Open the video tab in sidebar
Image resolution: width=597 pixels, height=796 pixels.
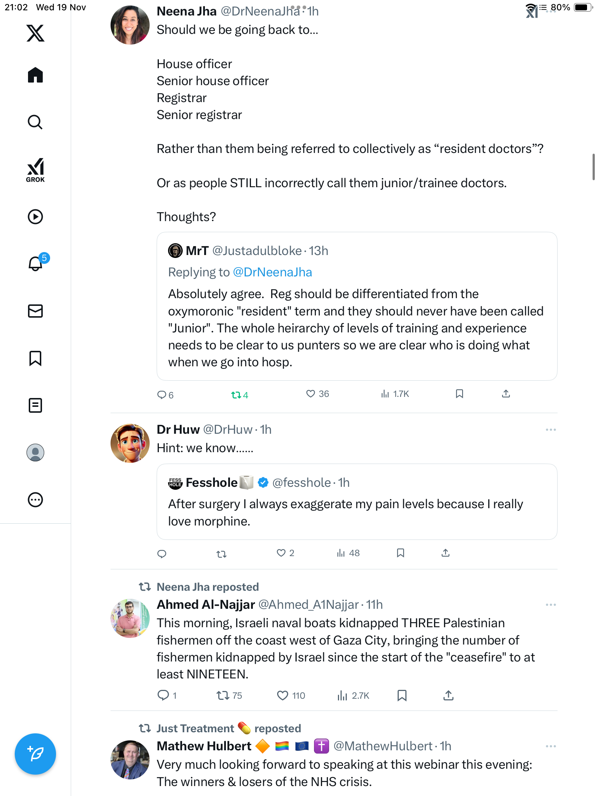click(35, 217)
